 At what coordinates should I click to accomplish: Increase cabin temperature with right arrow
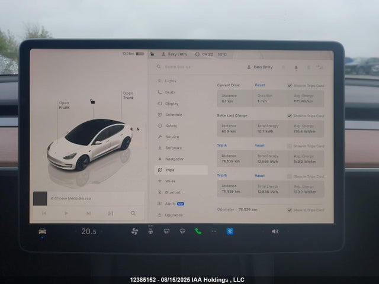click(x=102, y=231)
